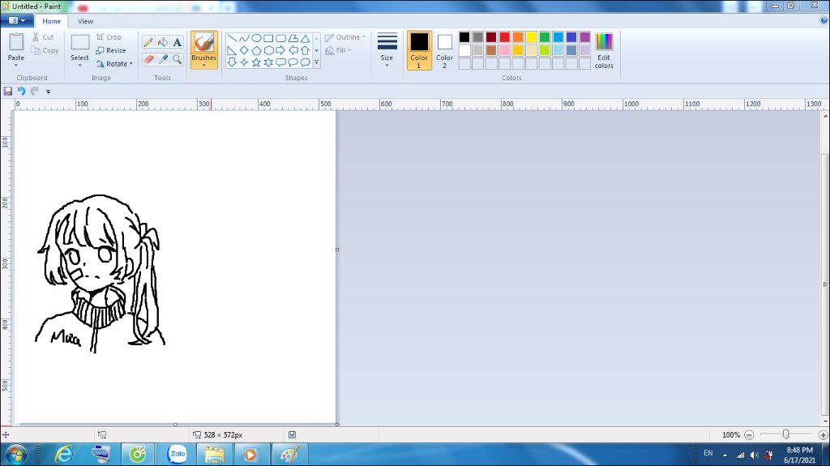Viewport: 830px width, 466px height.
Task: Activate Color 2 background selector
Action: pyautogui.click(x=445, y=50)
